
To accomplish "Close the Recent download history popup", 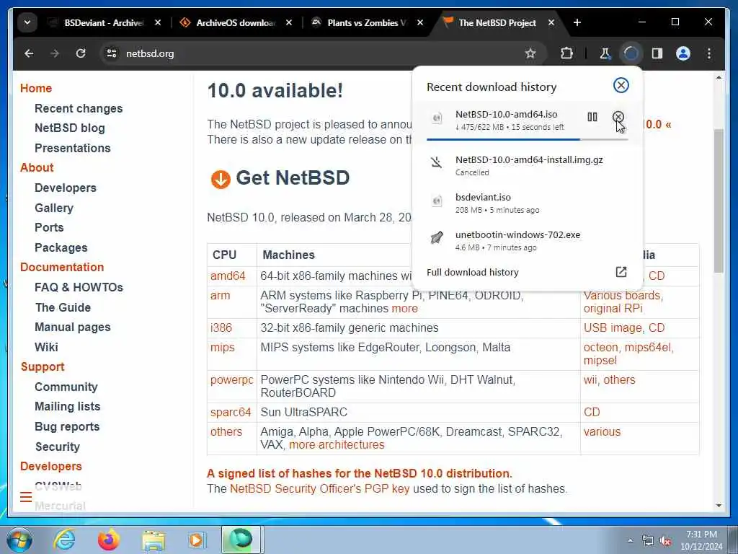I will 621,85.
